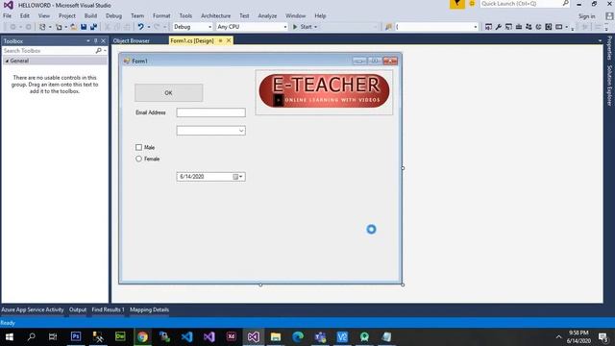This screenshot has height=346, width=615.
Task: Toggle the pin on Form1.cs [Design] tab
Action: [220, 40]
